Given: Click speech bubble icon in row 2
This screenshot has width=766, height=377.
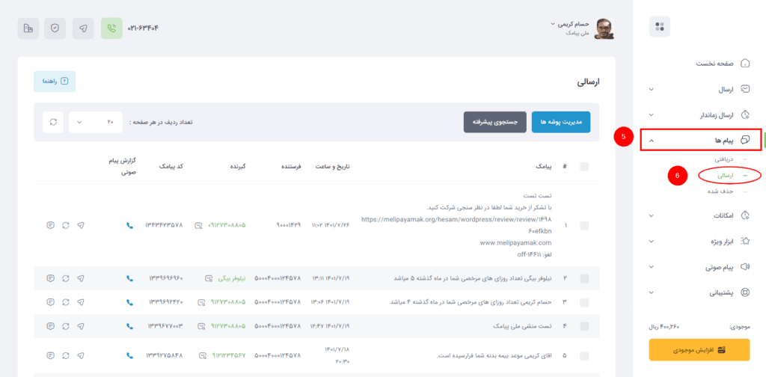Looking at the screenshot, I should click(x=50, y=278).
